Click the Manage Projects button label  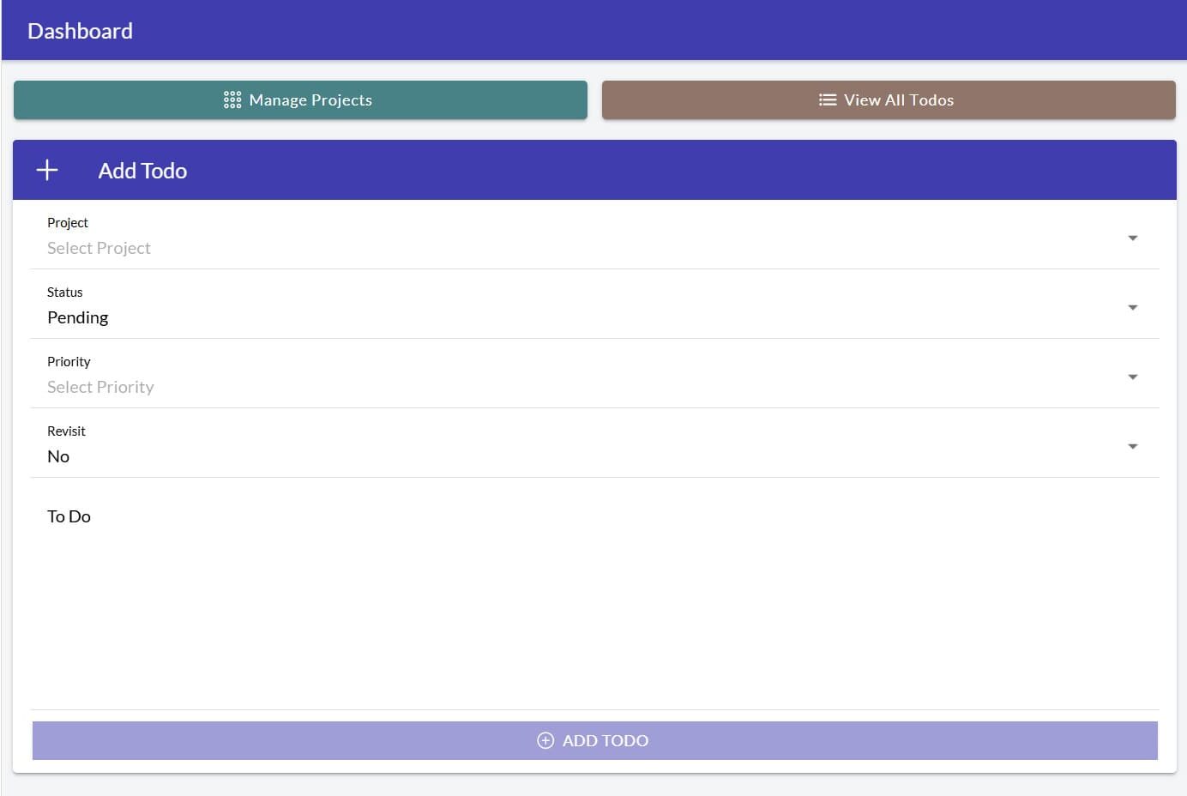pos(310,100)
